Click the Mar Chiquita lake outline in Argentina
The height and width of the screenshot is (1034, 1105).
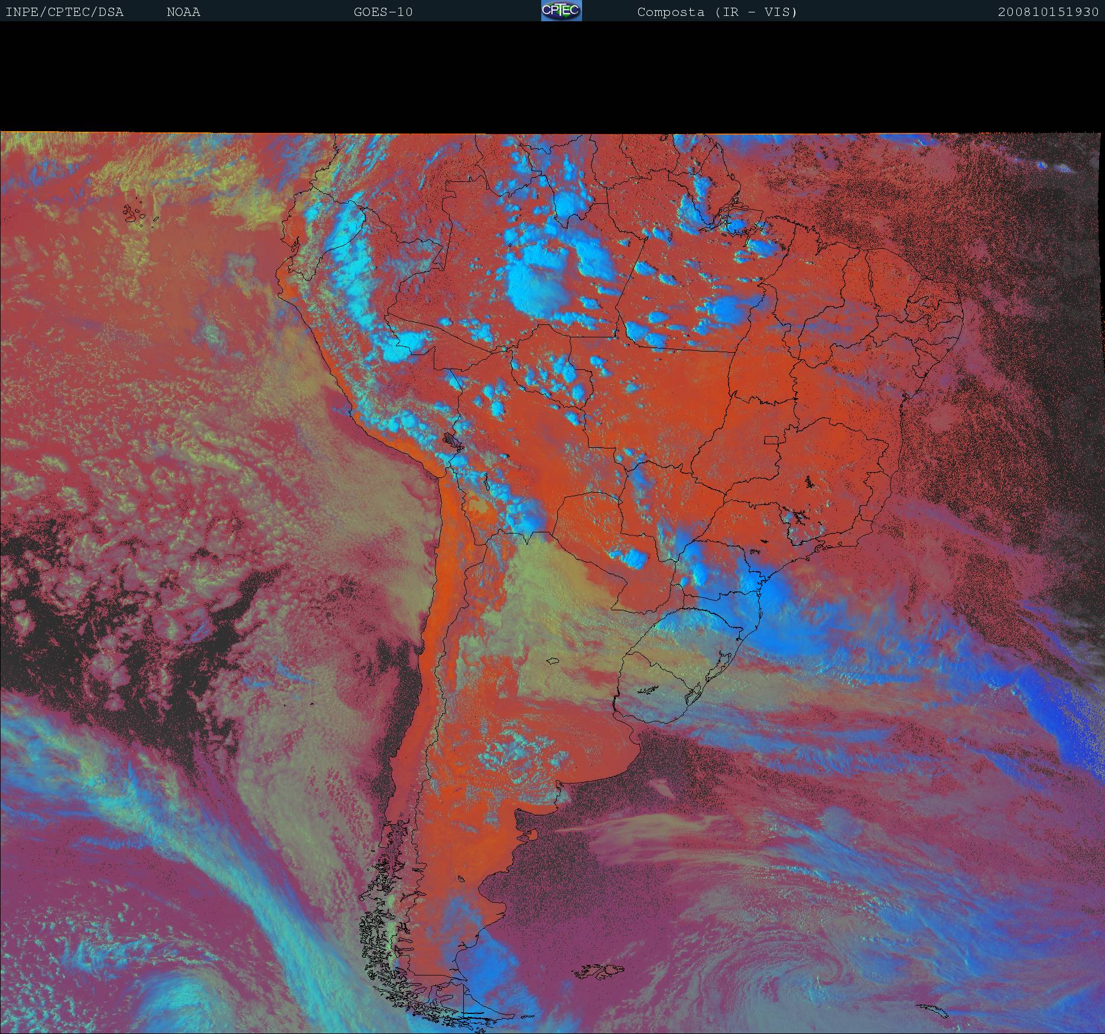pos(552,661)
